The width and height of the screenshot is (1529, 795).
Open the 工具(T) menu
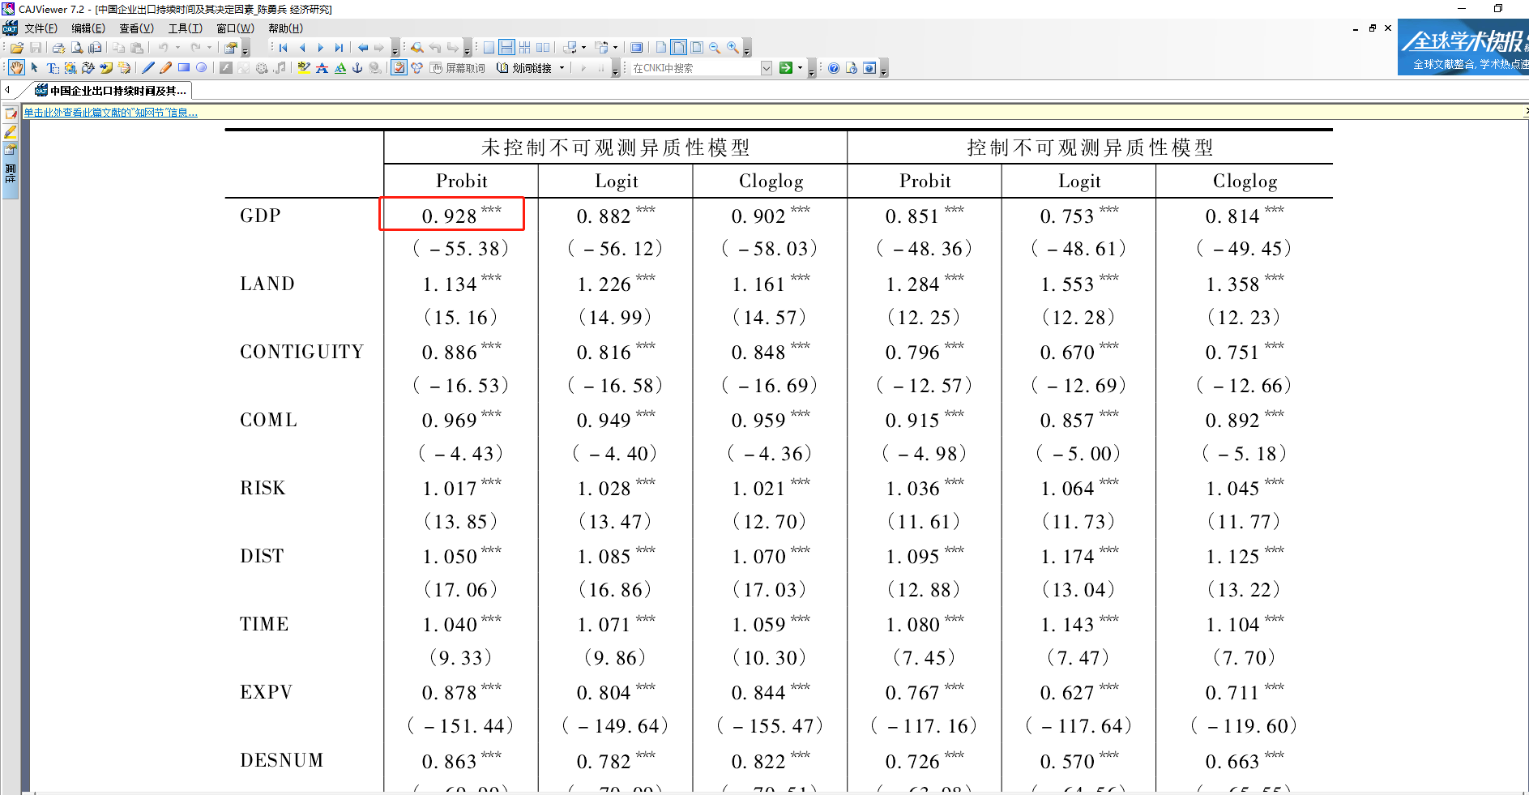coord(185,28)
